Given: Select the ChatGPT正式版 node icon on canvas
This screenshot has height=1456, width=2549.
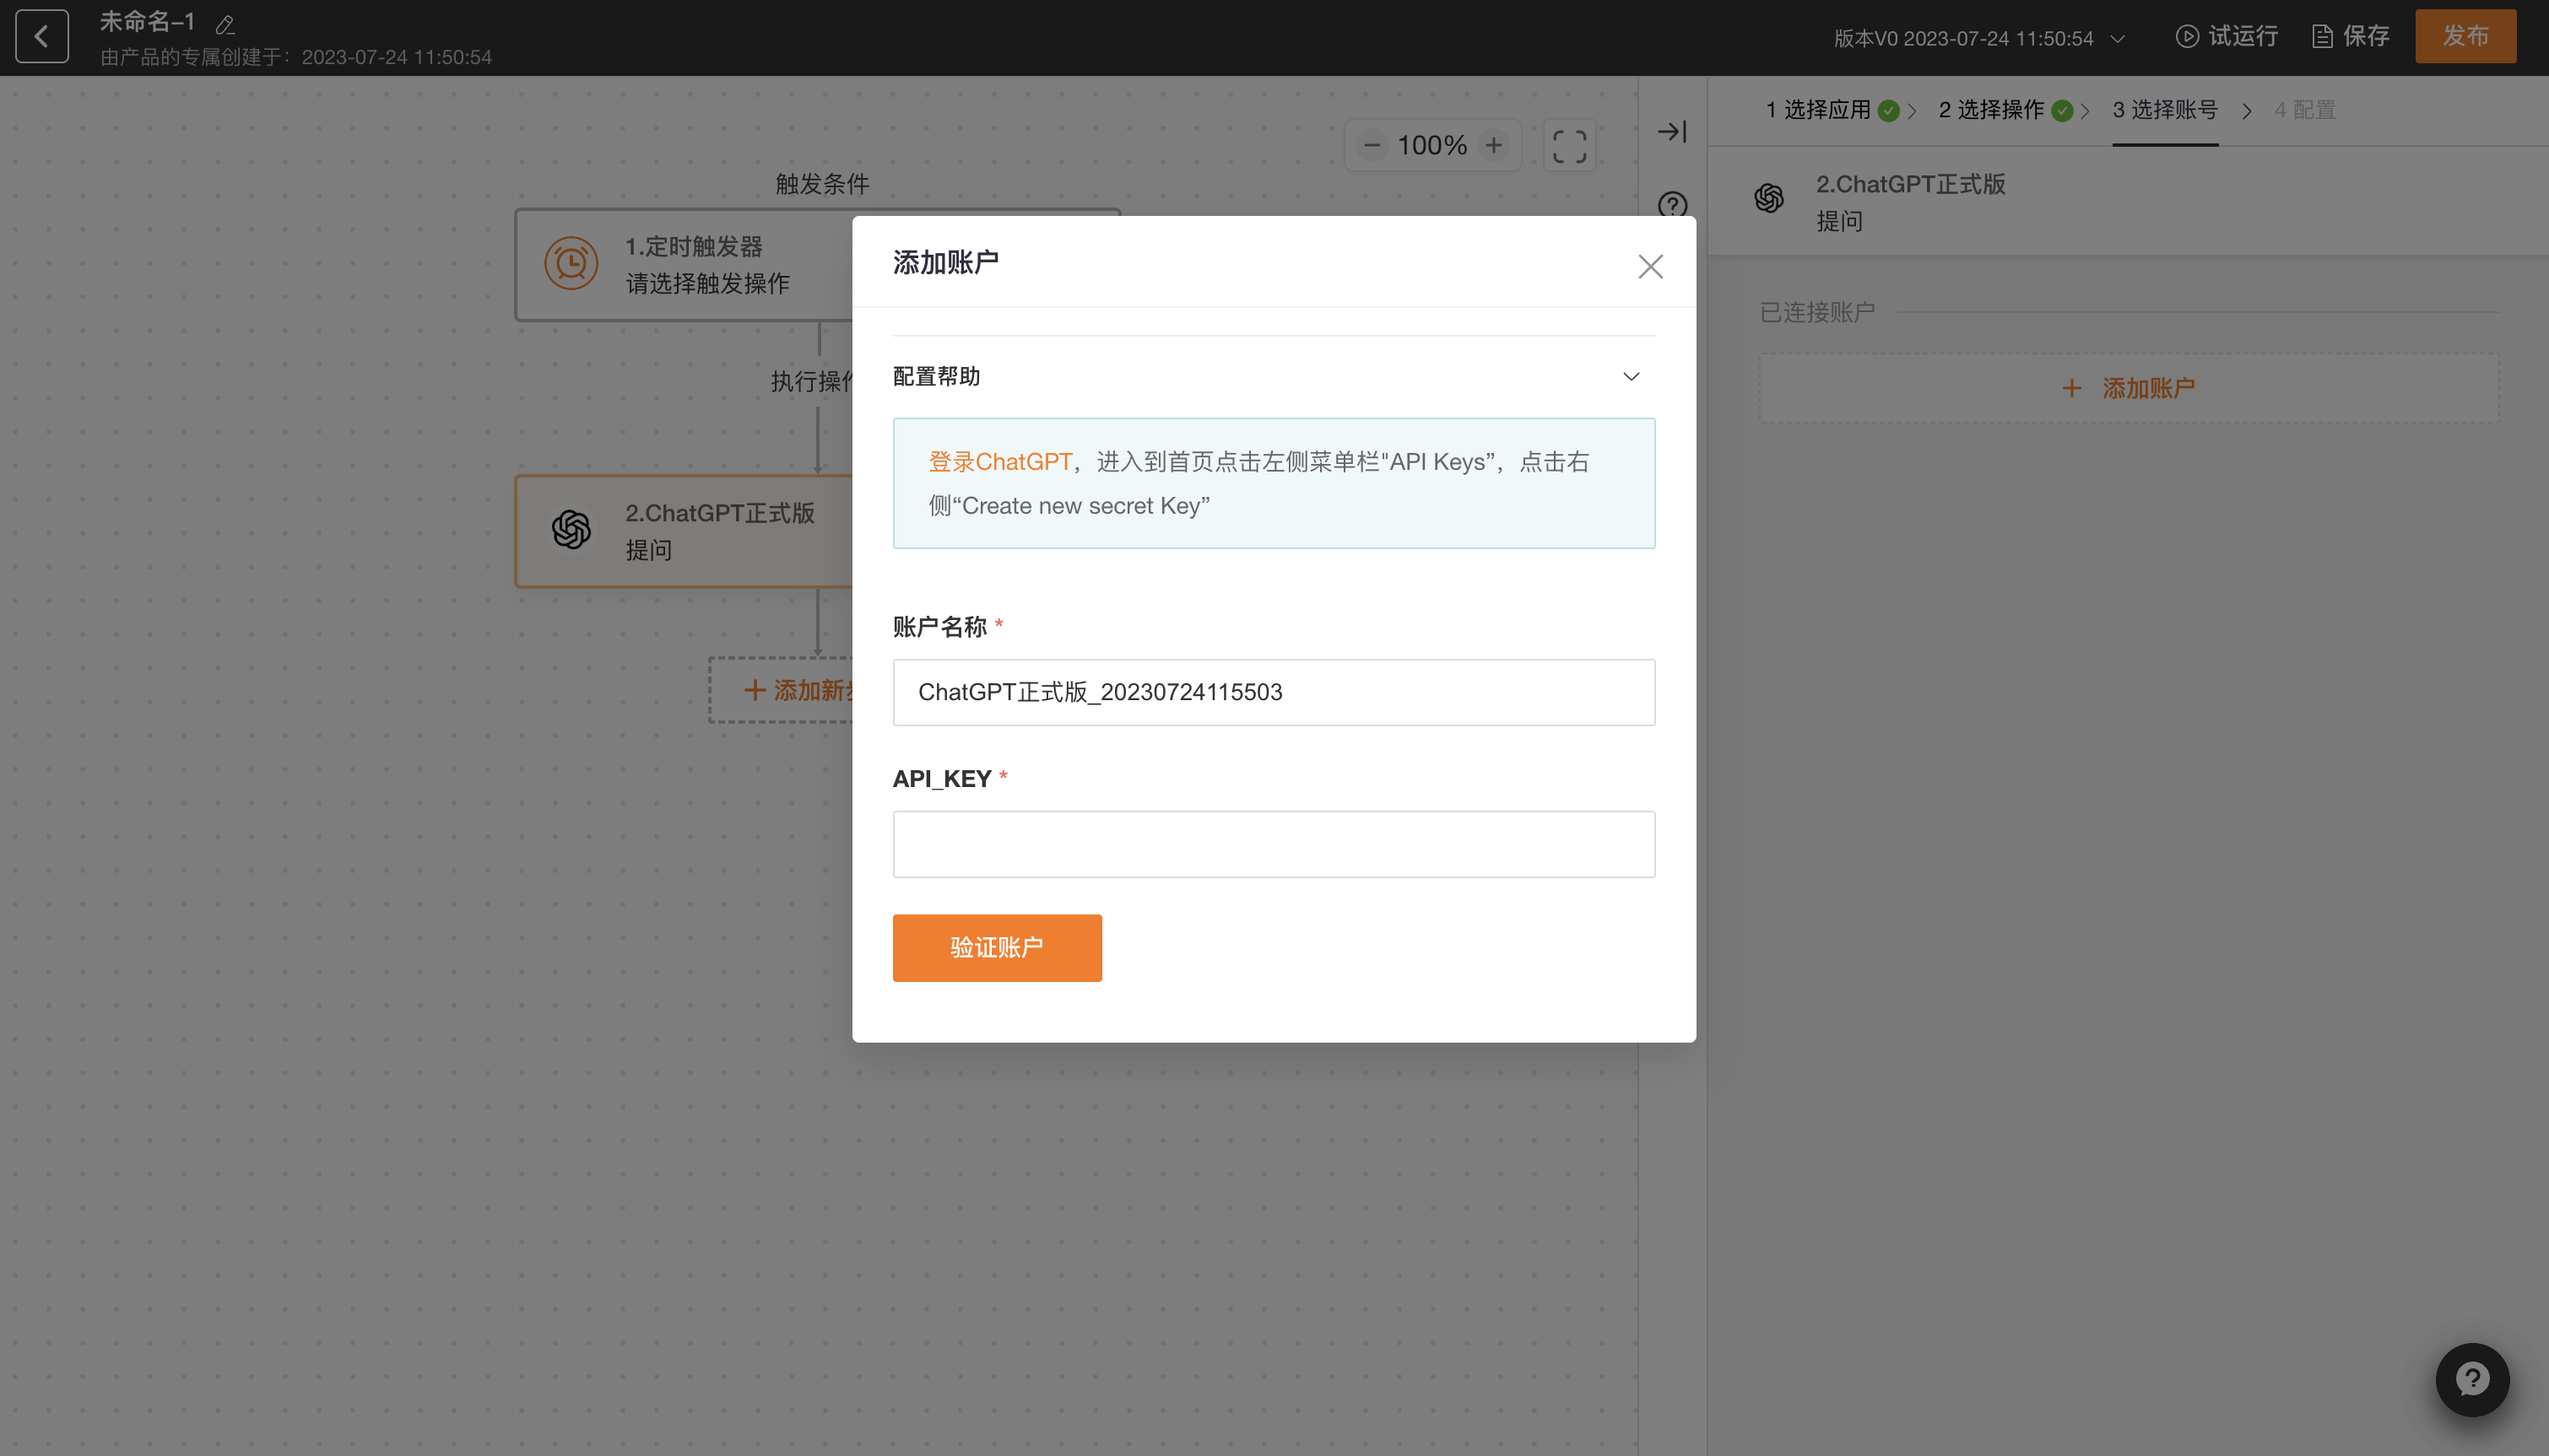Looking at the screenshot, I should (x=571, y=530).
